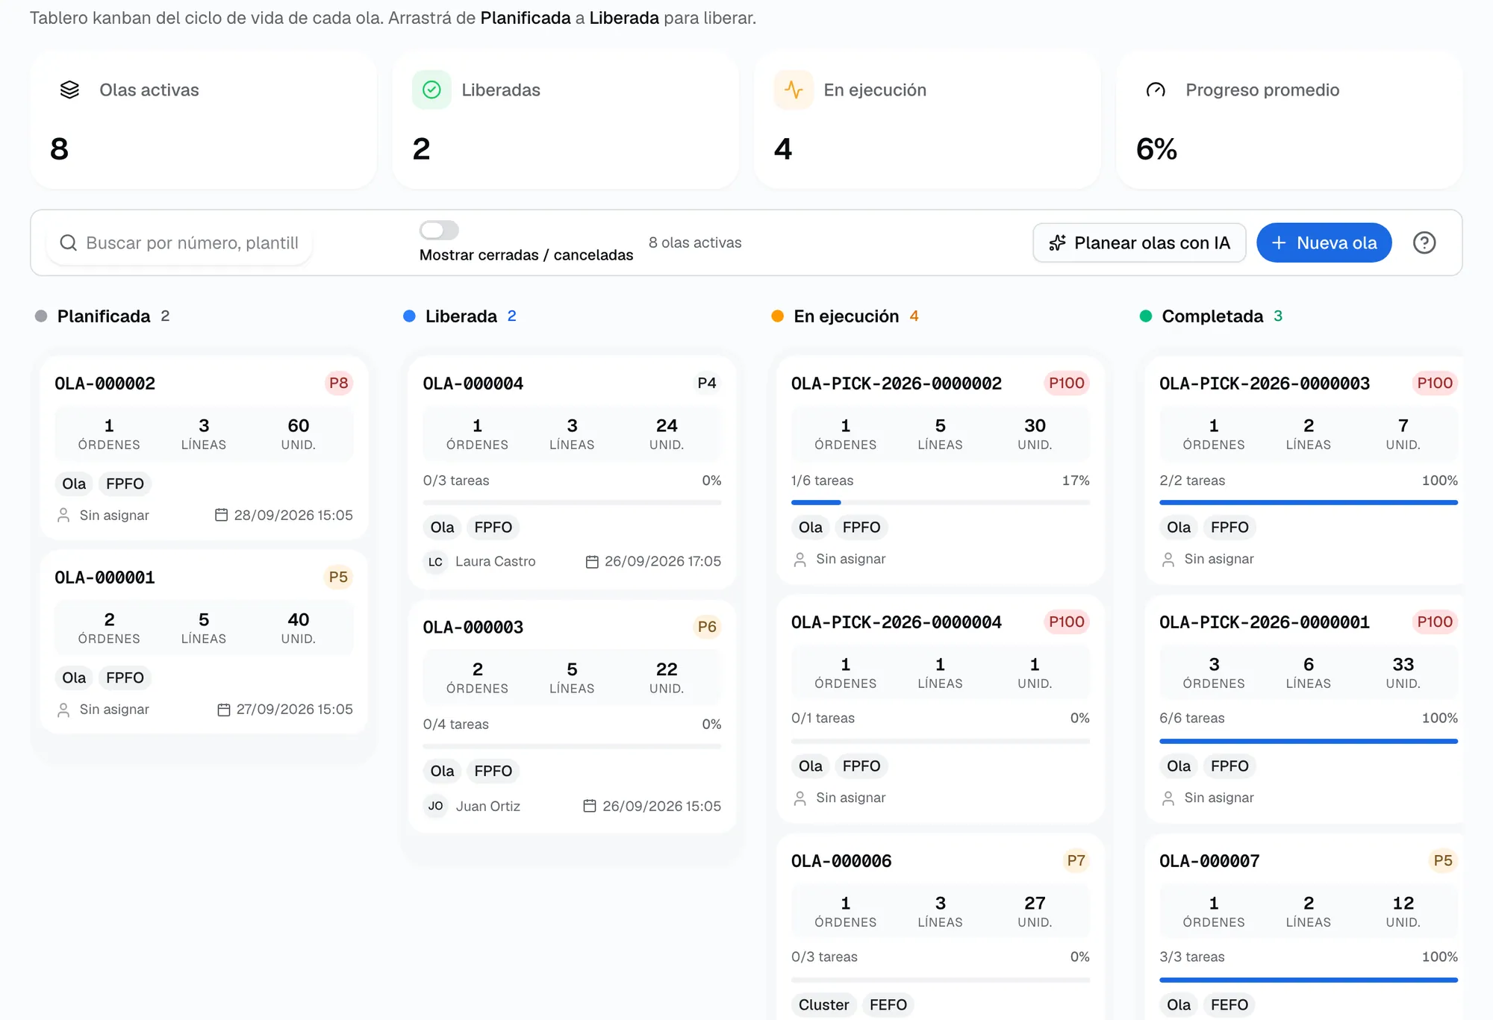Click the En ejecución activity pulse icon
1493x1020 pixels.
794,90
